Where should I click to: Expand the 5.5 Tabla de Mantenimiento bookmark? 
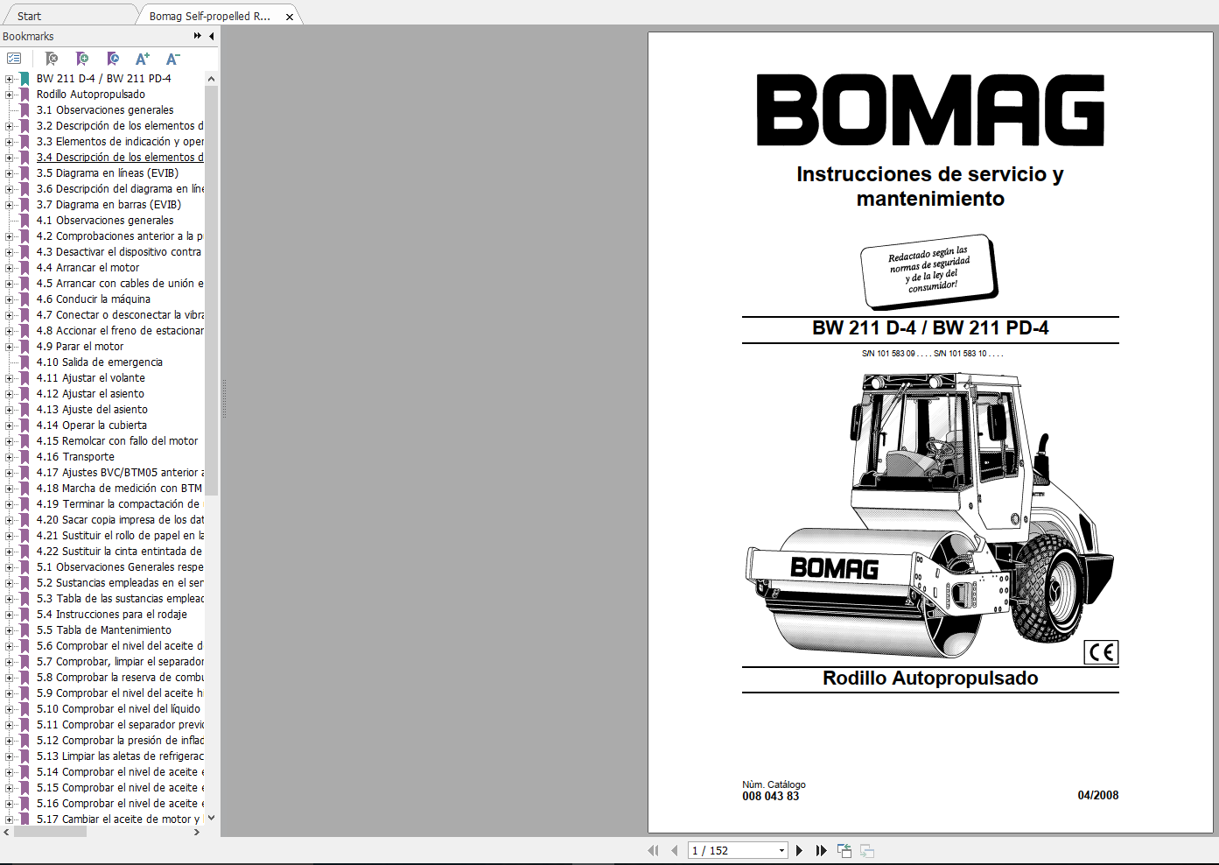tap(9, 630)
